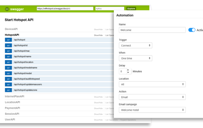Click GET badge for /api/hotspot/location

coord(8,62)
